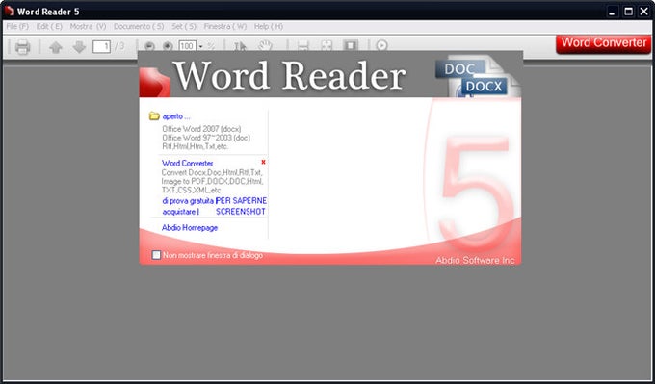Viewport: 655px width, 384px height.
Task: Go to next page with down arrow
Action: tap(79, 47)
